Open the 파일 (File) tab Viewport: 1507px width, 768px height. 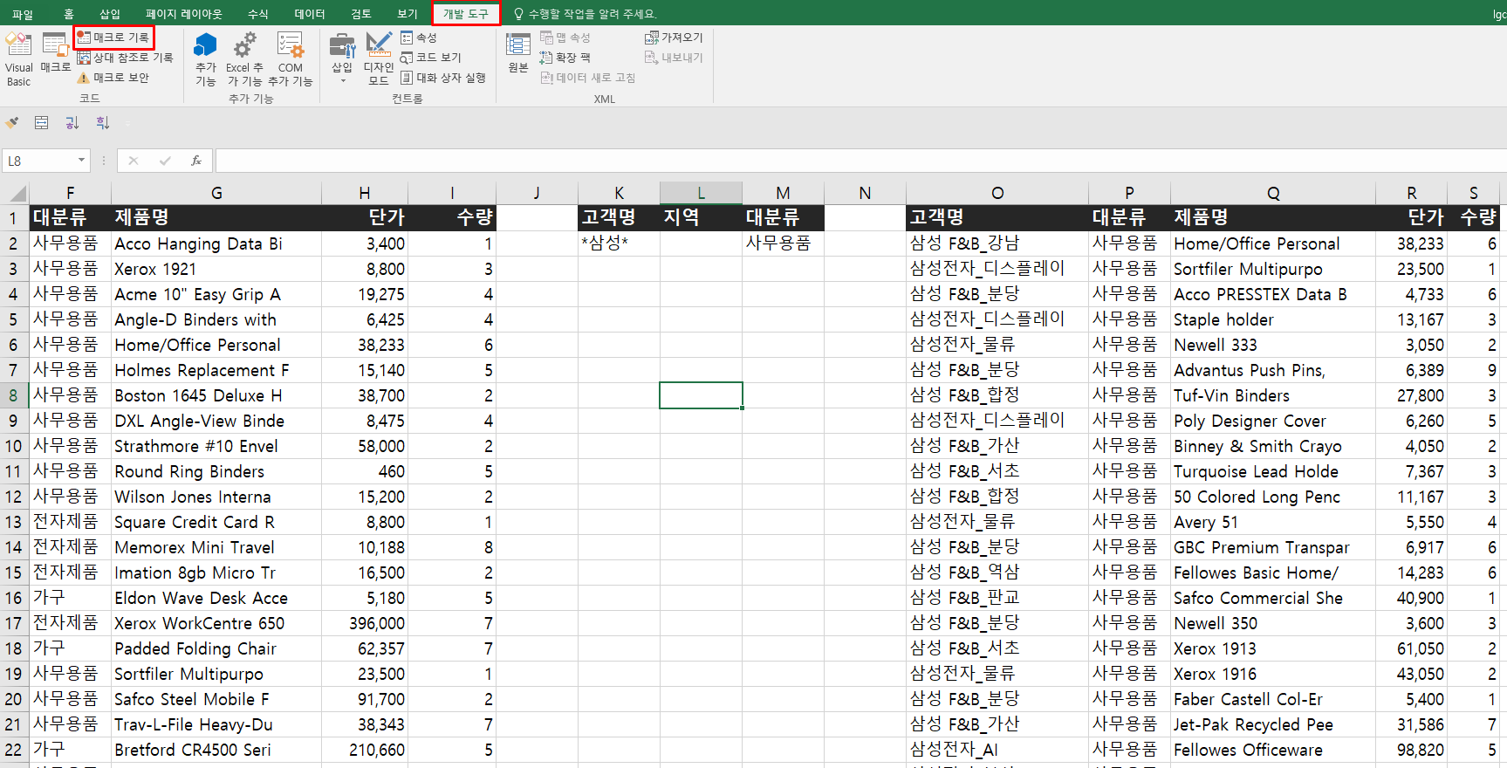point(22,14)
